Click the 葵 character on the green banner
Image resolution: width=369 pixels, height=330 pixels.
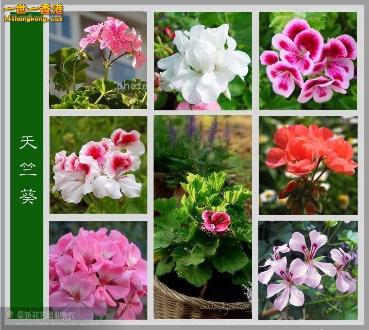(28, 196)
